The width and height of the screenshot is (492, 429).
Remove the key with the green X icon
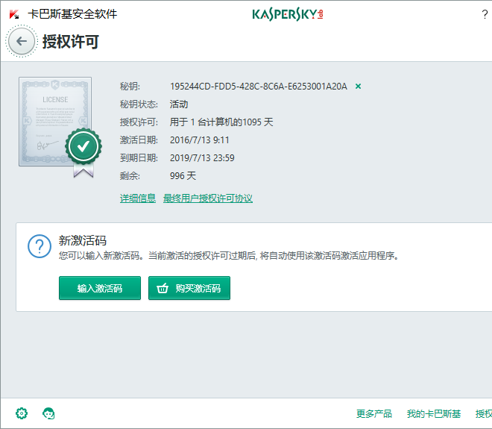pos(358,86)
